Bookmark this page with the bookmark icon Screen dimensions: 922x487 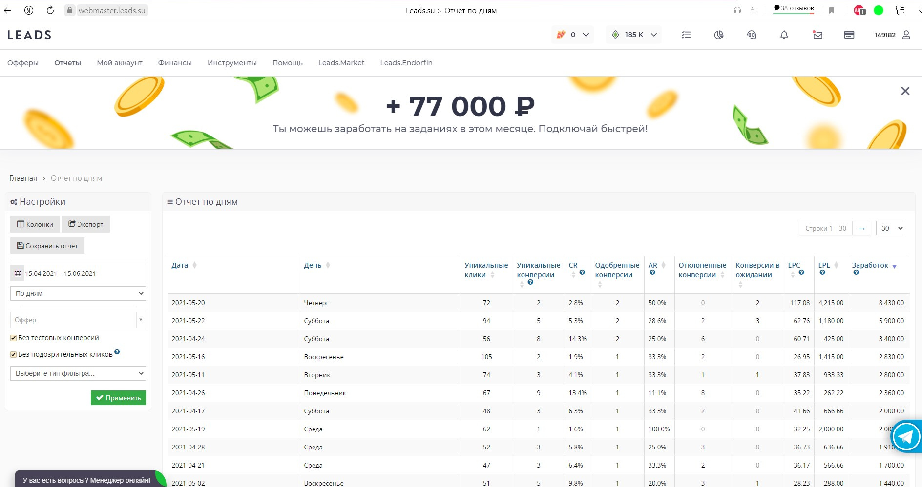832,10
